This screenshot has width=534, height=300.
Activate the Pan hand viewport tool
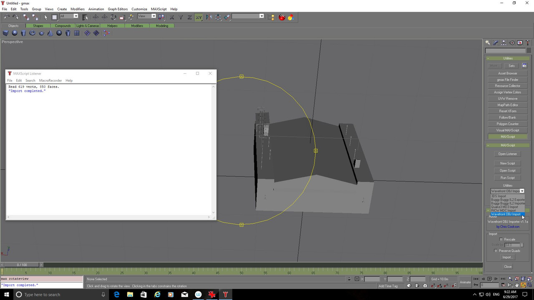pyautogui.click(x=516, y=285)
